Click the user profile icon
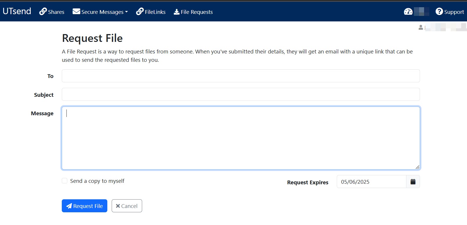 click(x=421, y=27)
